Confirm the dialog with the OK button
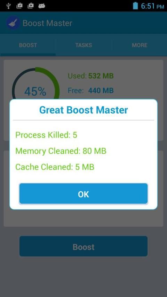 tap(83, 194)
